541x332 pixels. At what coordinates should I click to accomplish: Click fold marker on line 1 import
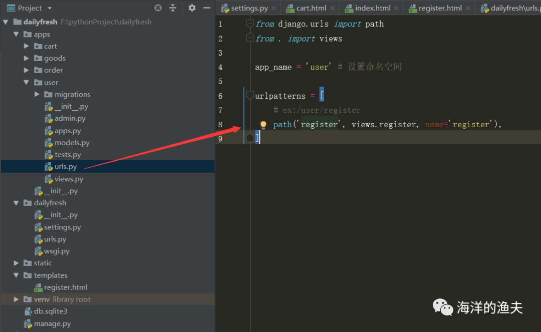pos(250,24)
